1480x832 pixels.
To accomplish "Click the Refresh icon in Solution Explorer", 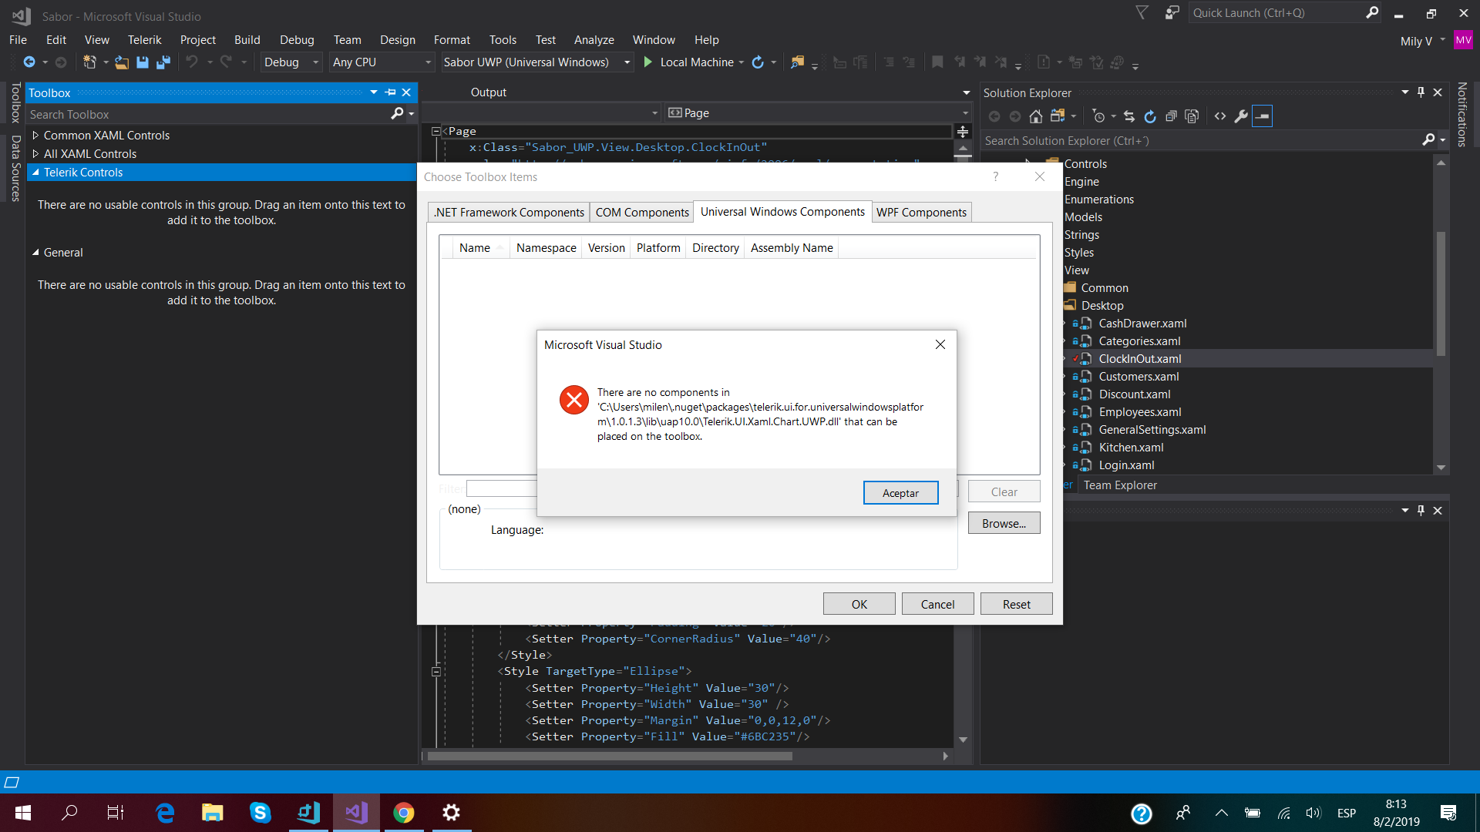I will coord(1150,116).
